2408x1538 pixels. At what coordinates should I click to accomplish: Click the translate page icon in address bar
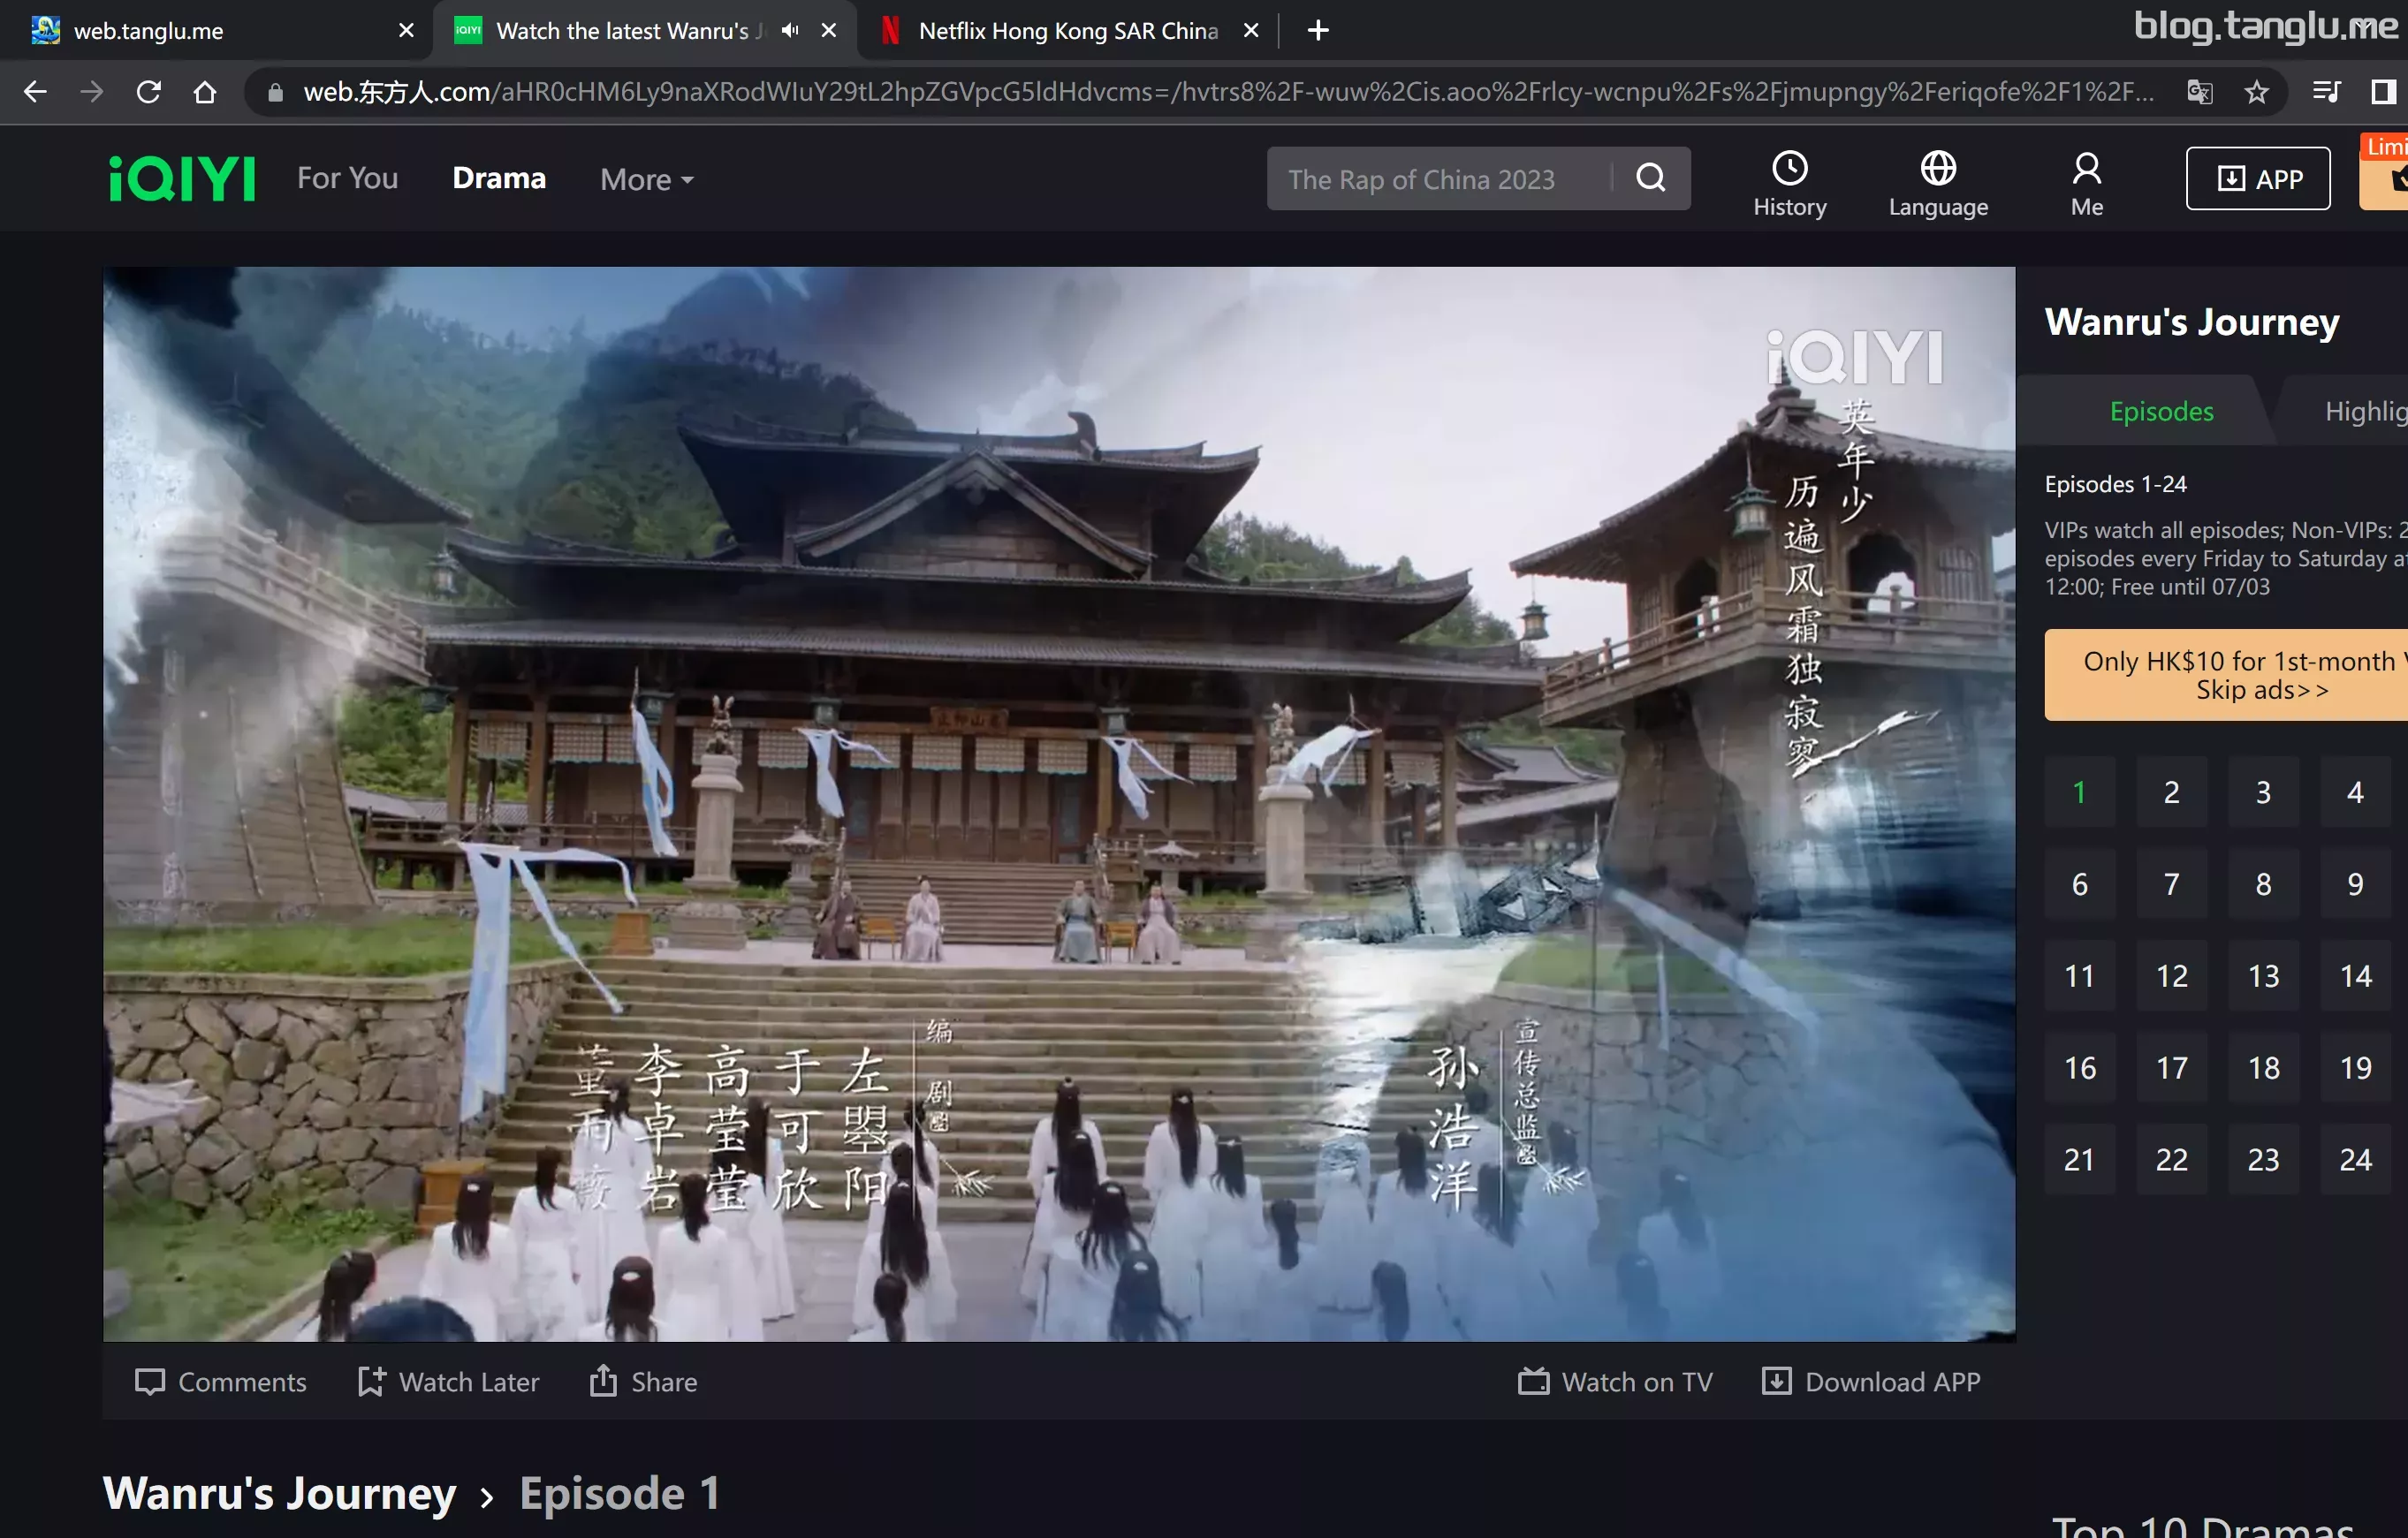point(2200,92)
